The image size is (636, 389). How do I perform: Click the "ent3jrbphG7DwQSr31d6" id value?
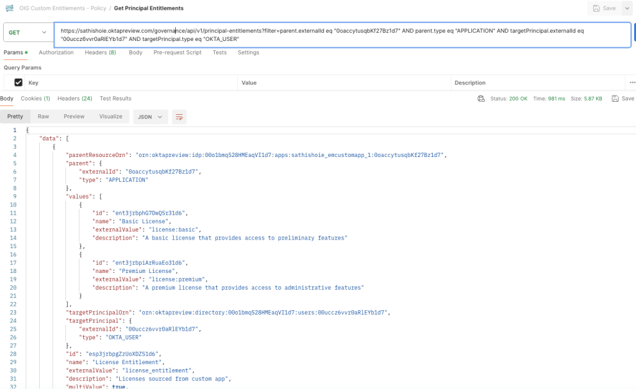point(148,213)
